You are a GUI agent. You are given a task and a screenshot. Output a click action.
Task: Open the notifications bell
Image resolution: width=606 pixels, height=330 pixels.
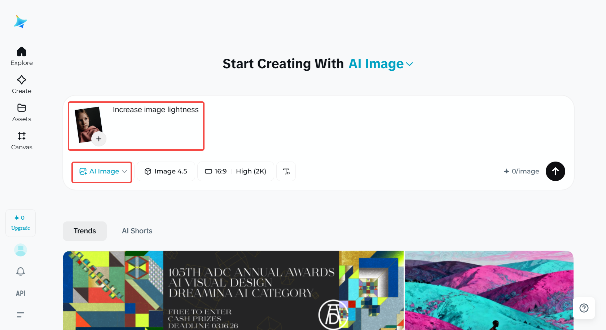coord(21,271)
